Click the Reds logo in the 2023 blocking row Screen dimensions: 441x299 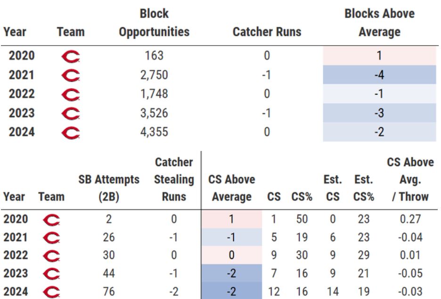point(71,113)
